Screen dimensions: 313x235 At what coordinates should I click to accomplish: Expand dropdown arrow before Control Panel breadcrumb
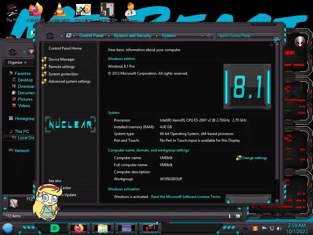pyautogui.click(x=74, y=35)
